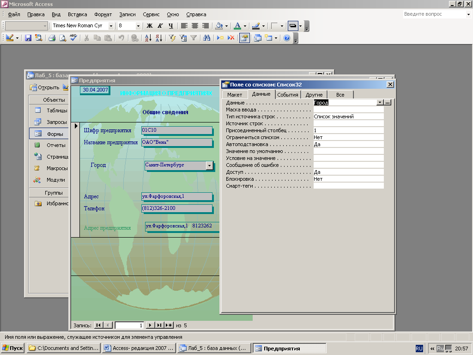
Task: Toggle the Properties window icon
Action: coord(244,38)
